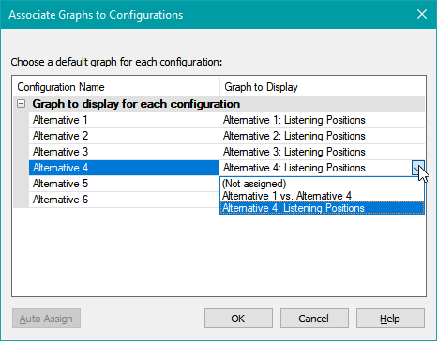Open the Alternative 4 graph dropdown arrow

pos(418,168)
